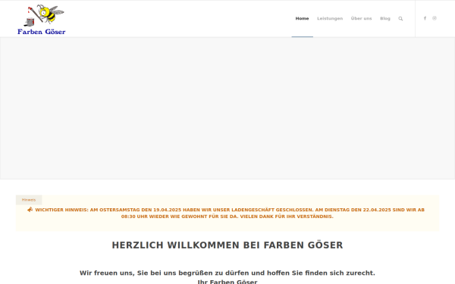Open the Blog menu item
This screenshot has height=284, width=455.
click(385, 18)
